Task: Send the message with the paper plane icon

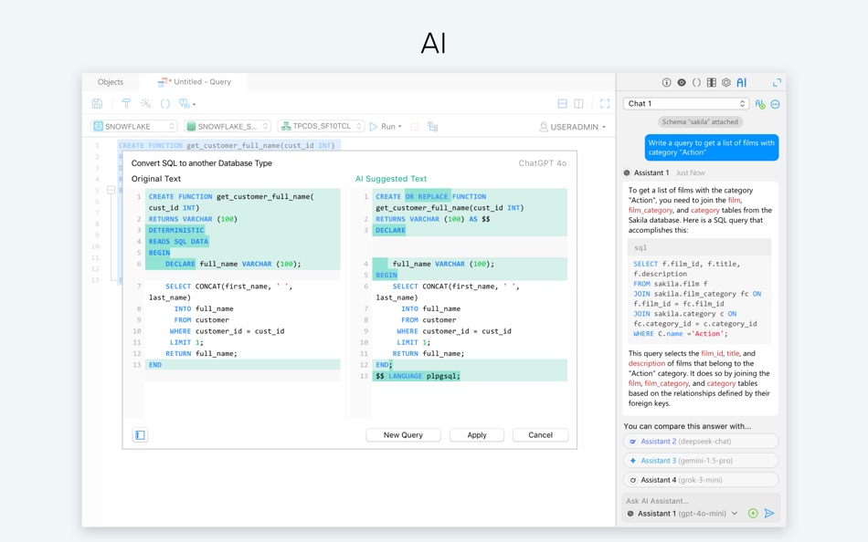Action: (x=769, y=513)
